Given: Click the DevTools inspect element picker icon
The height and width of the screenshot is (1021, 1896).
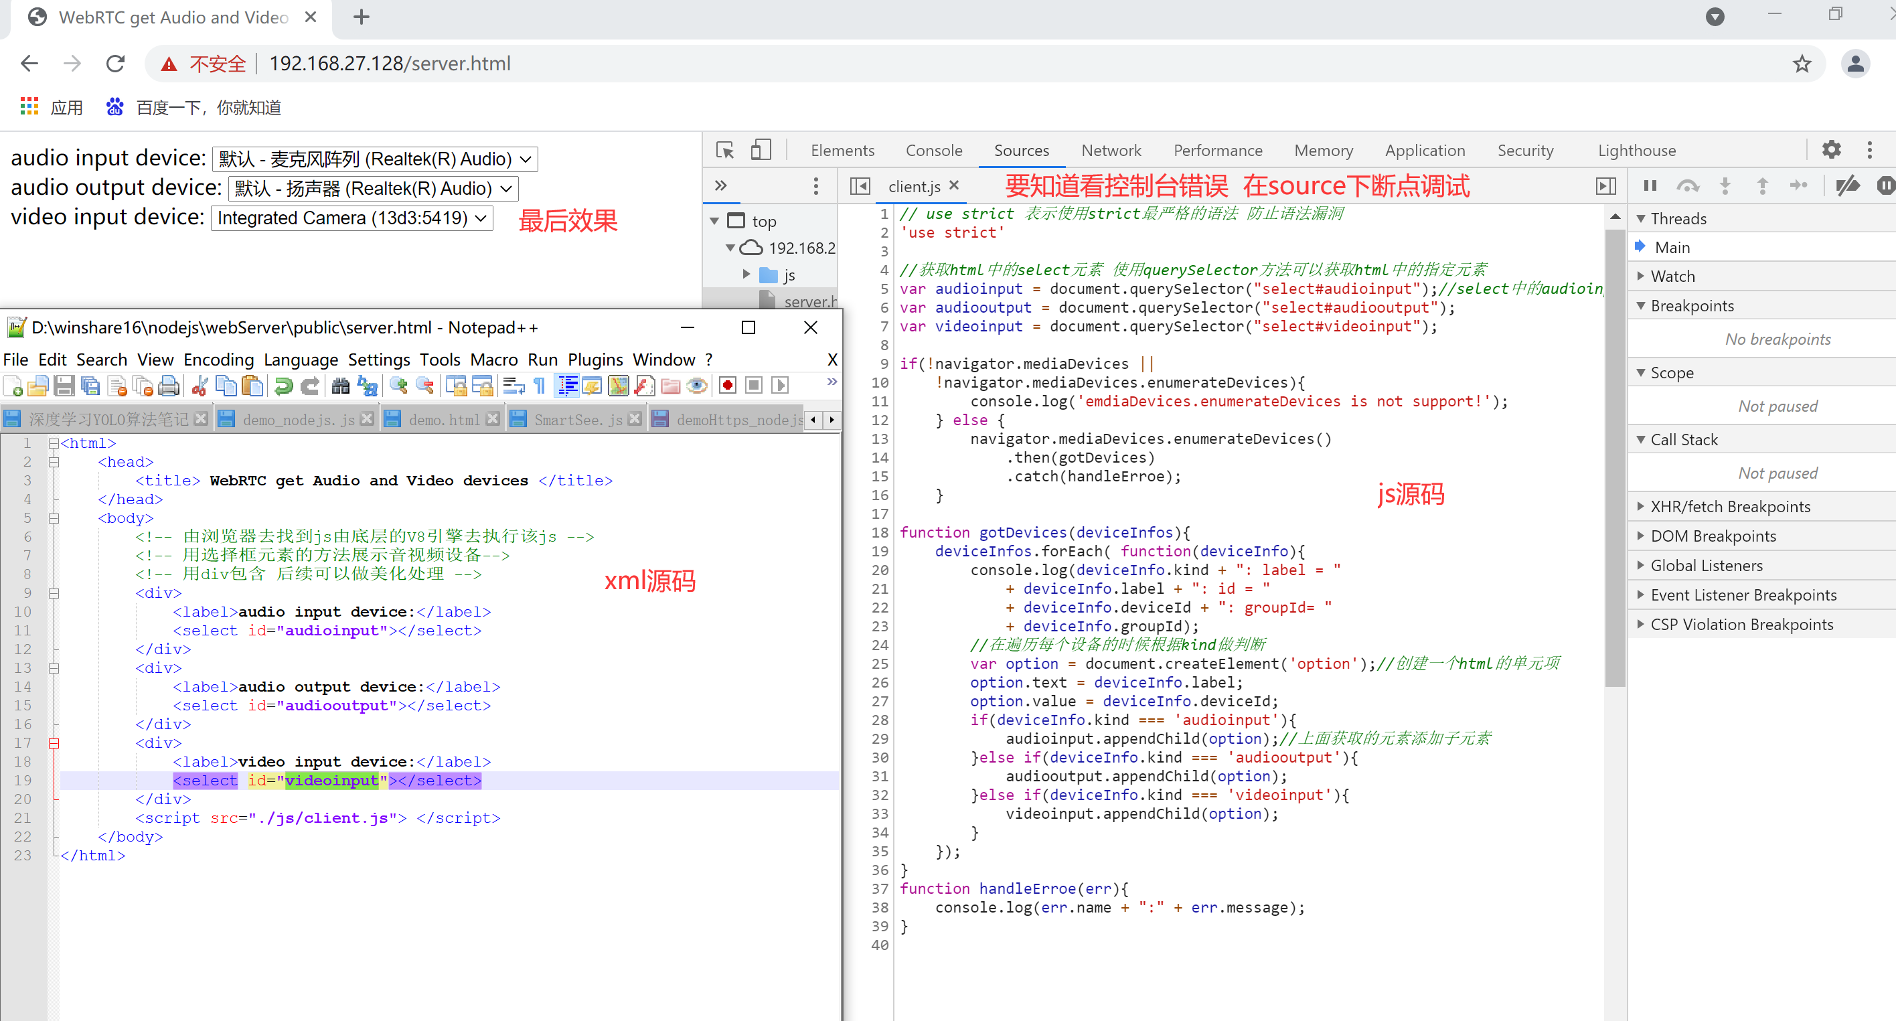Looking at the screenshot, I should coord(725,150).
